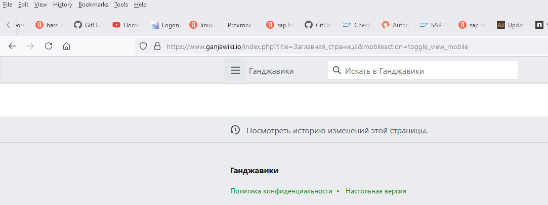Click the site security padlock icon

[157, 46]
